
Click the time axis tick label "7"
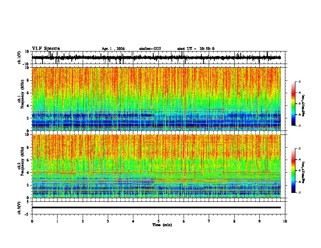click(209, 221)
